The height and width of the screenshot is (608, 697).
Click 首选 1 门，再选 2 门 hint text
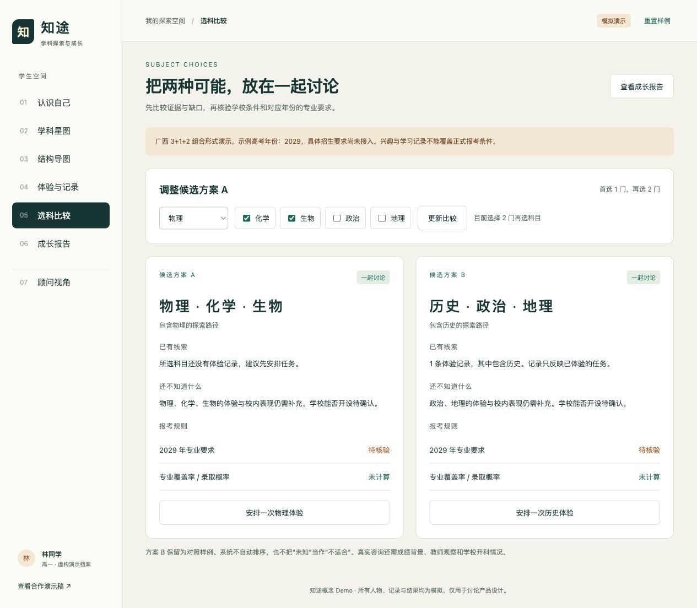point(630,189)
